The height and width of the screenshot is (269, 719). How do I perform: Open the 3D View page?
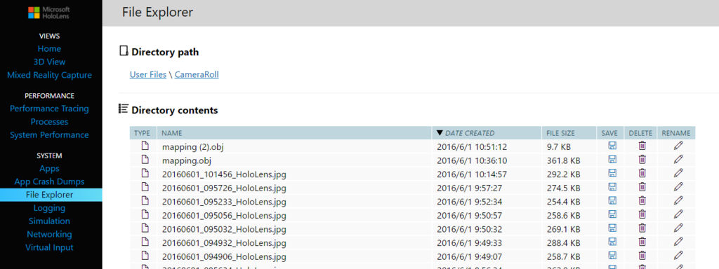pyautogui.click(x=50, y=62)
